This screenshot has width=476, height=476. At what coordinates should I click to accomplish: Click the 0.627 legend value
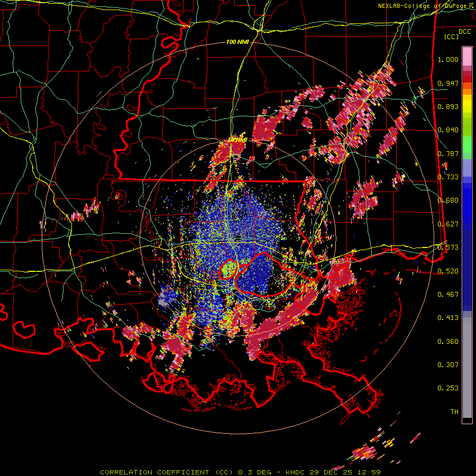coord(448,224)
